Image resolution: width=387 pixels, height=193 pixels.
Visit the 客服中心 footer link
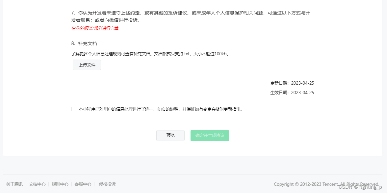tap(83, 184)
